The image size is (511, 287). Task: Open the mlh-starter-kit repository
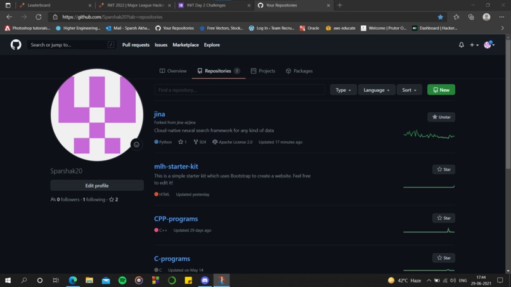(176, 166)
